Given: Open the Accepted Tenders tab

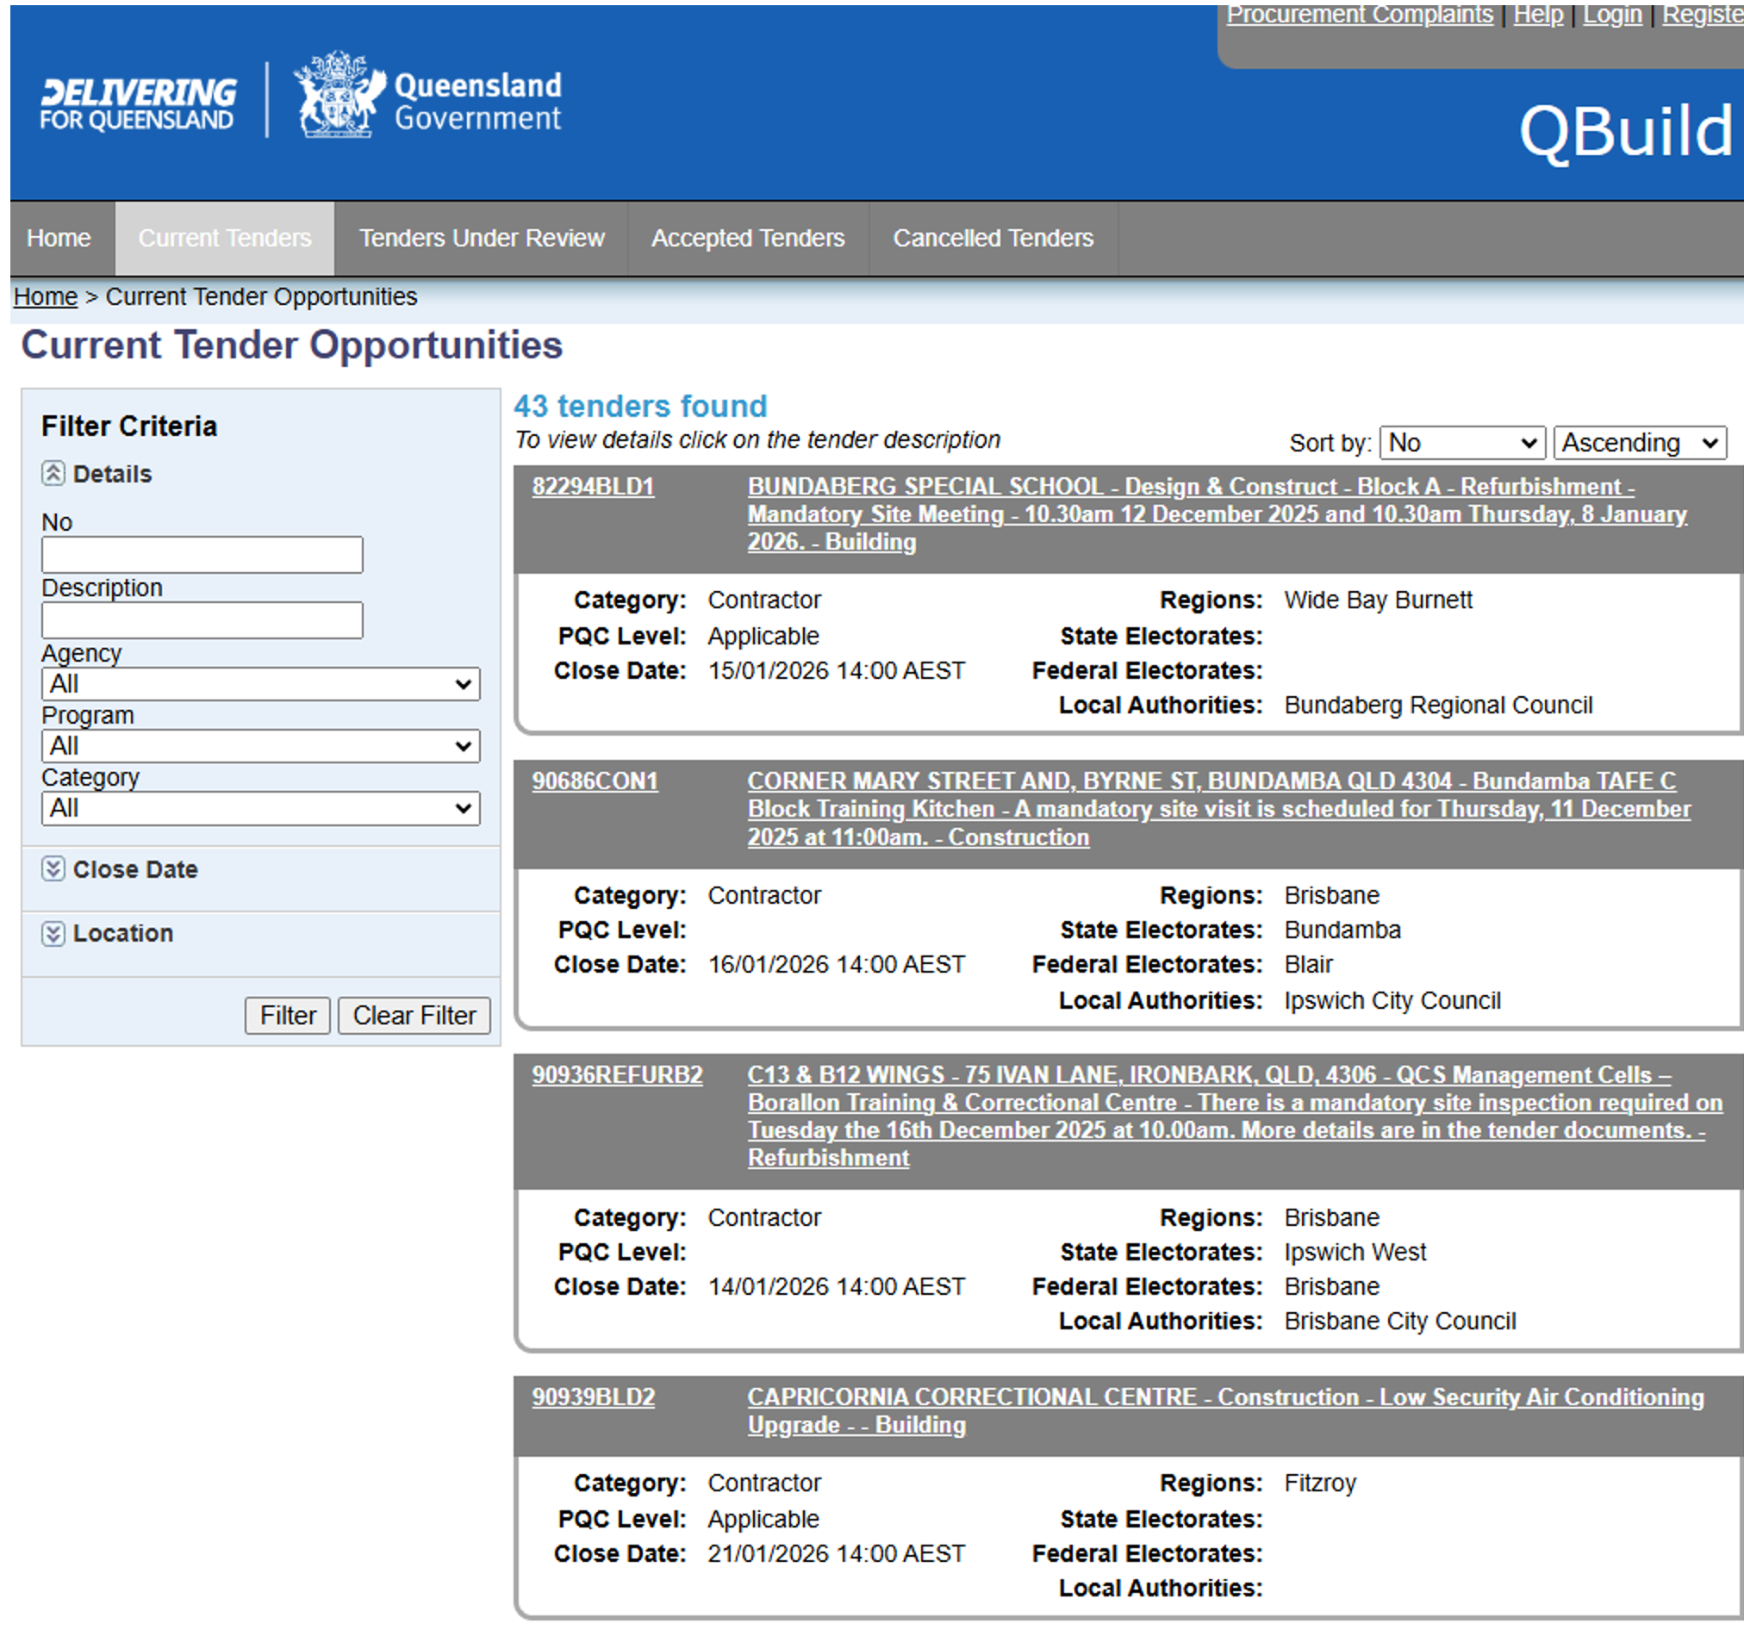Looking at the screenshot, I should click(x=747, y=239).
